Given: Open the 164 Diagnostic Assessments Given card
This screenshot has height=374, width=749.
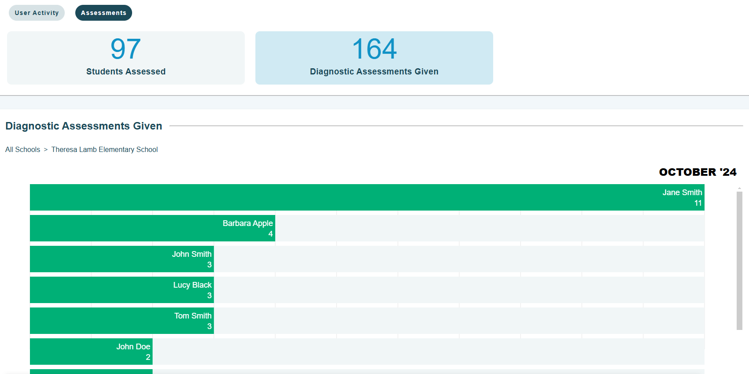Looking at the screenshot, I should 374,58.
